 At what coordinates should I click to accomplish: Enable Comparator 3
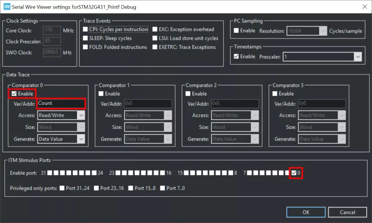pos(275,93)
